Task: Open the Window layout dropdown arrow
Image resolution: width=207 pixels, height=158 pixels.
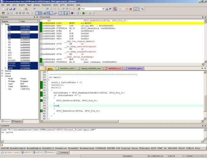Action: (138, 9)
